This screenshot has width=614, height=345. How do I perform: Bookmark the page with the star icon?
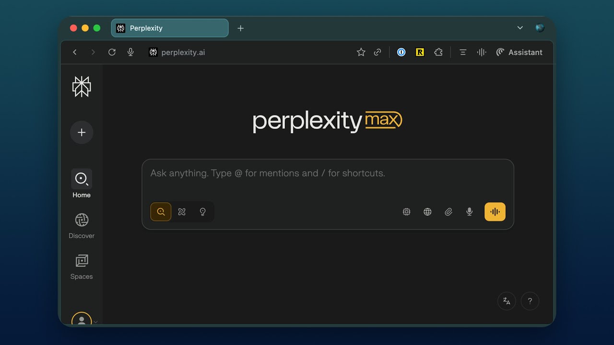(x=361, y=52)
